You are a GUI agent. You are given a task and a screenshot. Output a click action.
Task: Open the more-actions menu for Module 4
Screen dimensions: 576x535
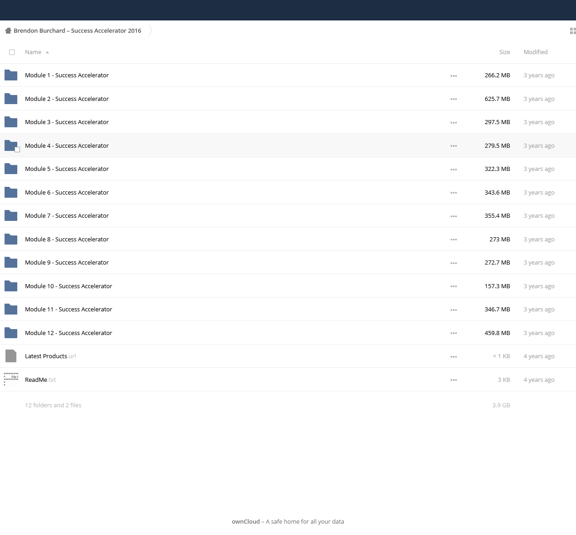pyautogui.click(x=454, y=146)
